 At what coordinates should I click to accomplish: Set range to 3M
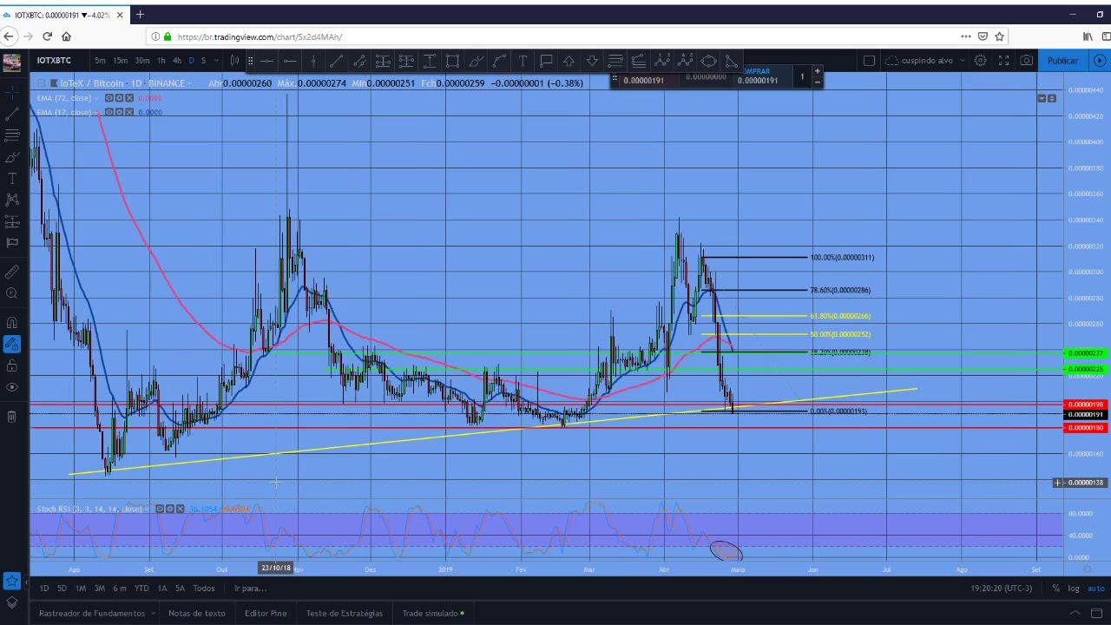100,589
